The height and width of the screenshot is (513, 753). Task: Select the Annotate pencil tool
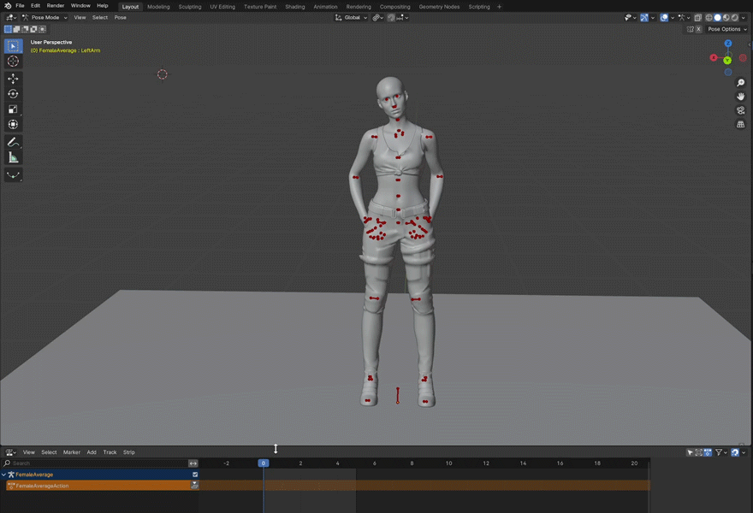[x=13, y=142]
